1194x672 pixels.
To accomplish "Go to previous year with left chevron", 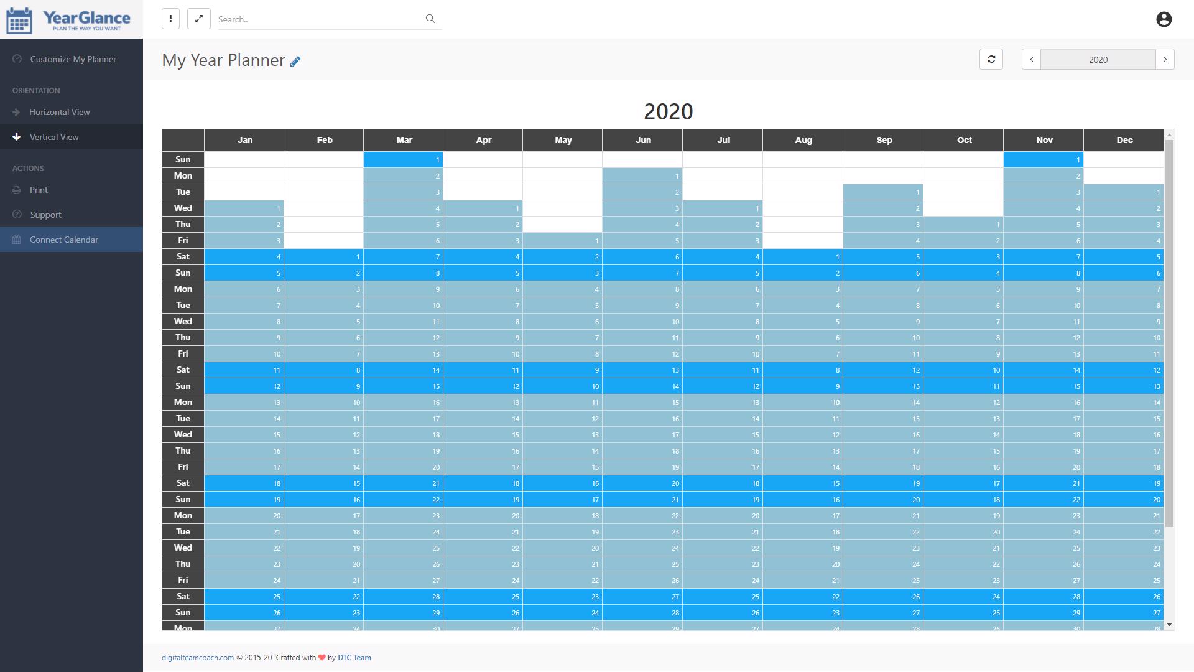I will coord(1032,59).
